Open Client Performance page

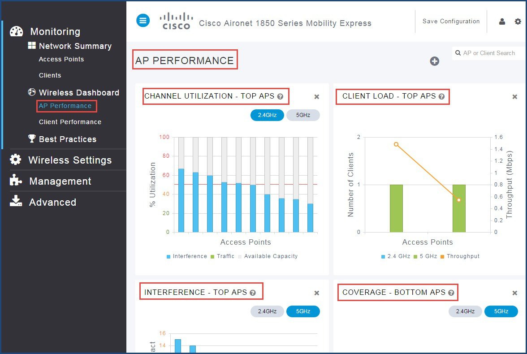point(70,122)
